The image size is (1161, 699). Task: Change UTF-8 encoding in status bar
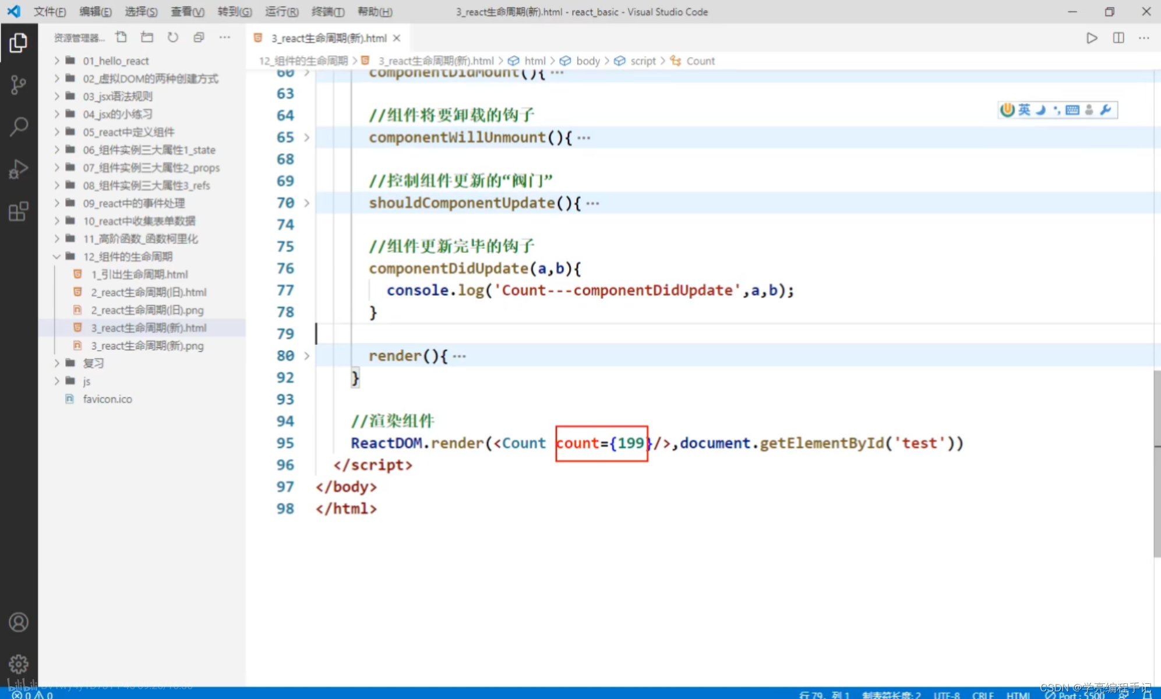[x=947, y=694]
